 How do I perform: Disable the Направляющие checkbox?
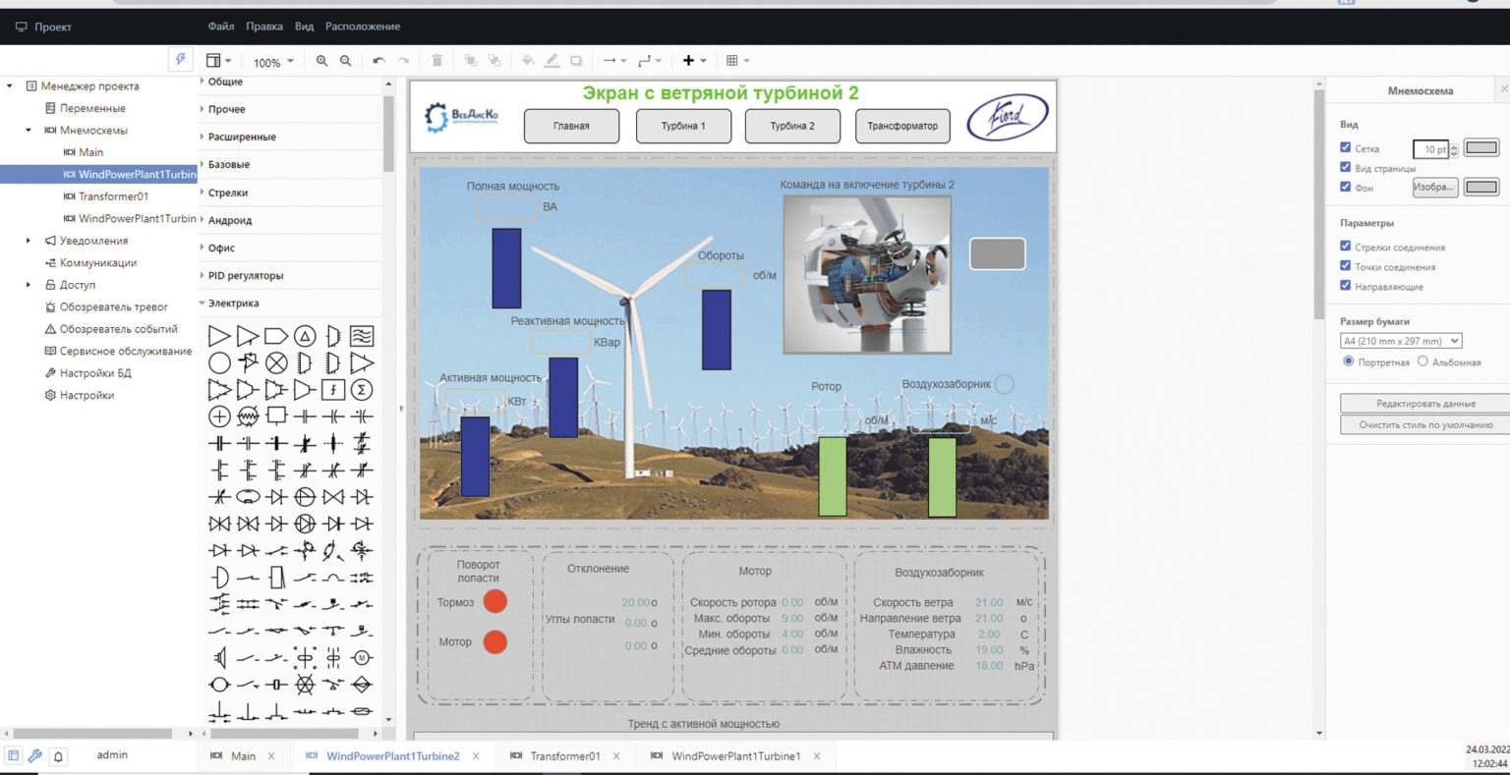(1345, 286)
